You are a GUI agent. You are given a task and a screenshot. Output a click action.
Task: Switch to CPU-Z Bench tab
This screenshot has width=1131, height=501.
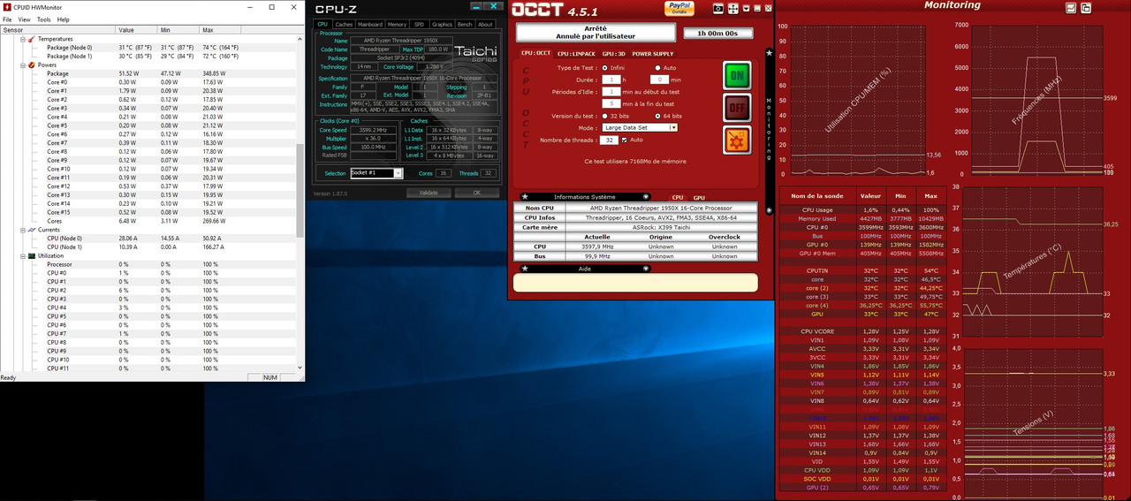465,25
